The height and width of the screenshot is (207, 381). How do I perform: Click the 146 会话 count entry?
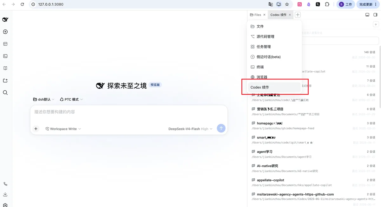tap(370, 52)
